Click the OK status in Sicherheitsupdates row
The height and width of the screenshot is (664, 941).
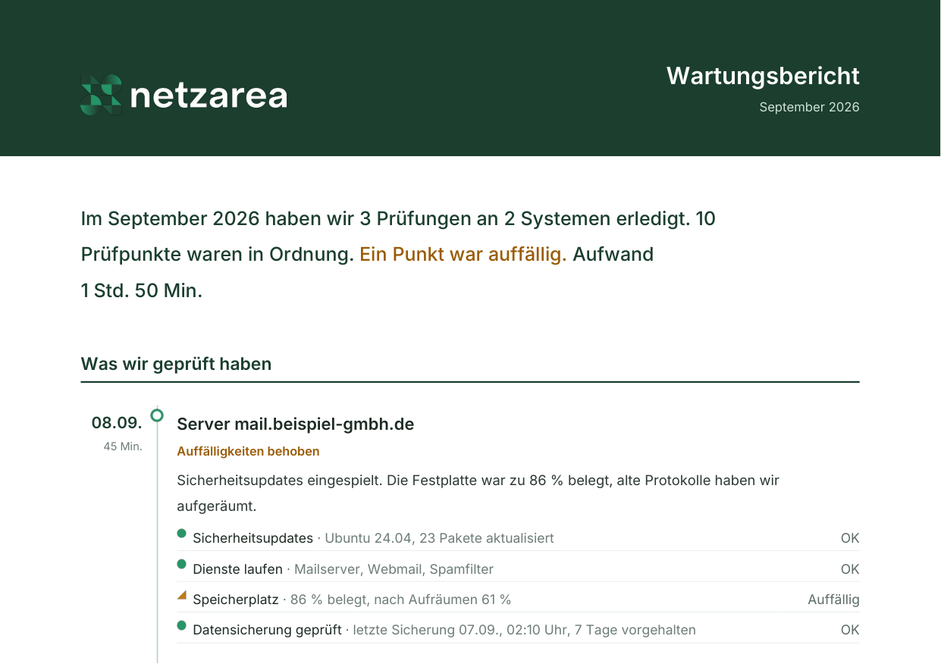point(850,538)
